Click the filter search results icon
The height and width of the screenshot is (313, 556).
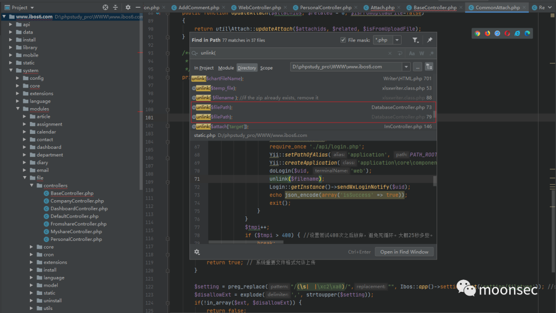[x=415, y=40]
